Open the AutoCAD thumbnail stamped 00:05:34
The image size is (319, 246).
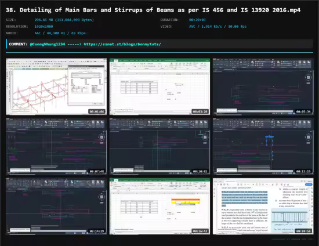[x=263, y=86]
